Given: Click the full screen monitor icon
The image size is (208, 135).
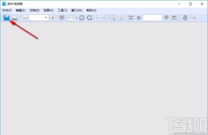Looking at the screenshot, I should (62, 18).
